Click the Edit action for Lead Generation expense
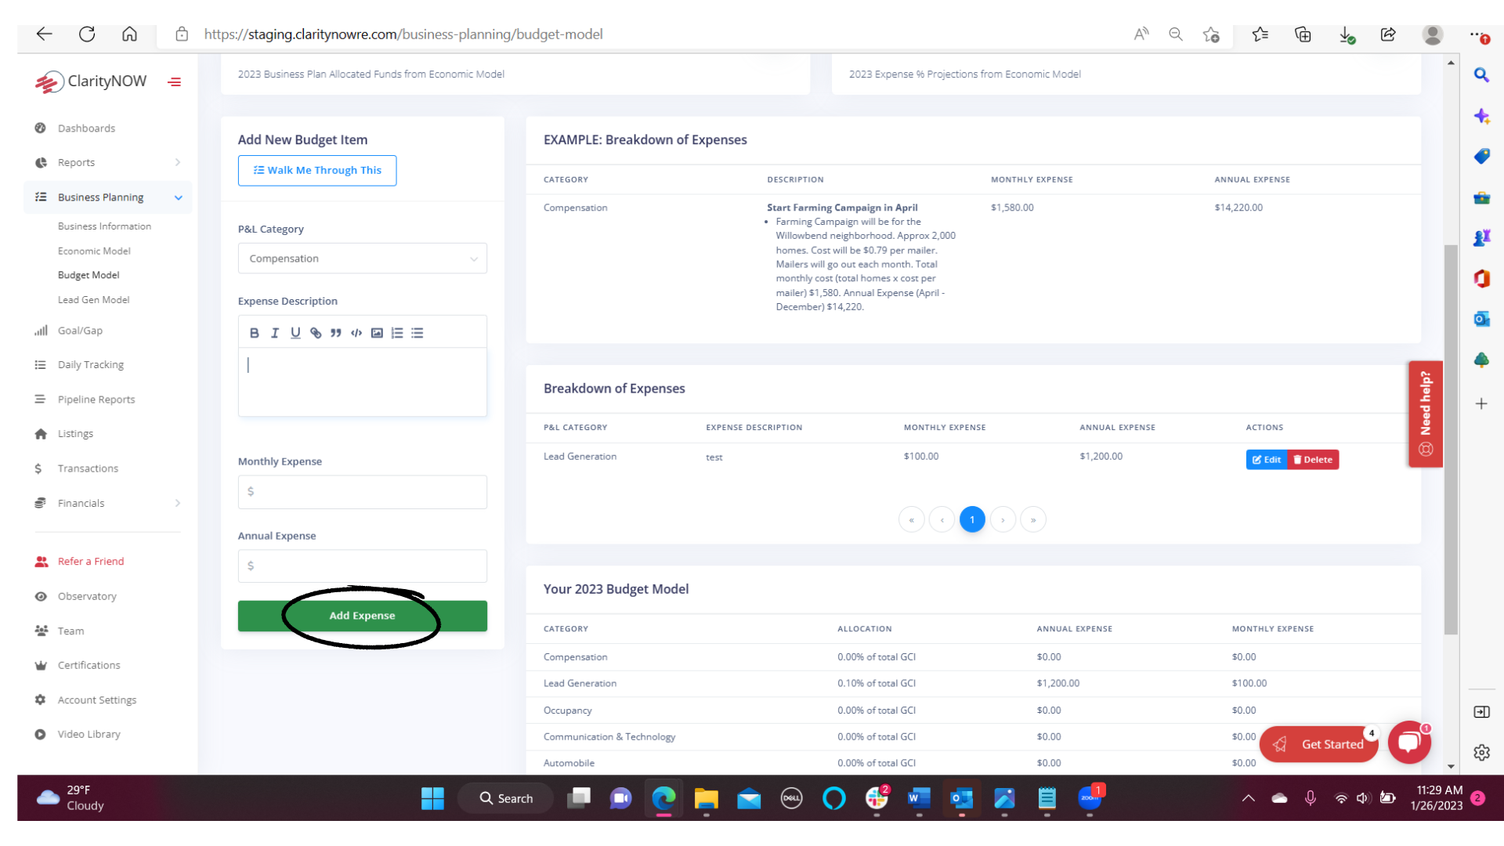This screenshot has width=1504, height=846. pos(1265,458)
